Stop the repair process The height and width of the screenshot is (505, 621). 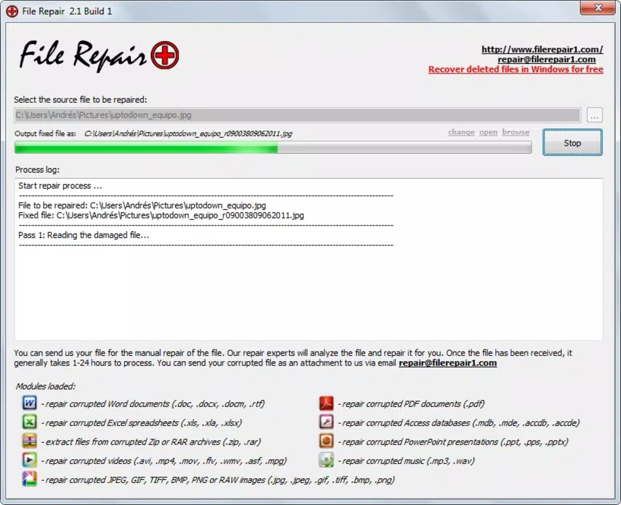[572, 143]
